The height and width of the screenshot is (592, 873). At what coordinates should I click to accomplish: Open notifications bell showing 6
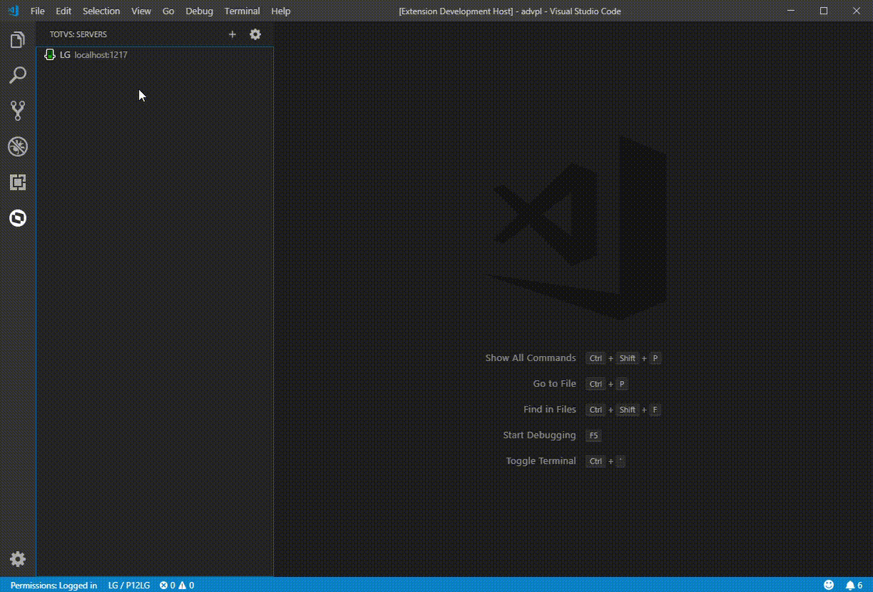[854, 585]
